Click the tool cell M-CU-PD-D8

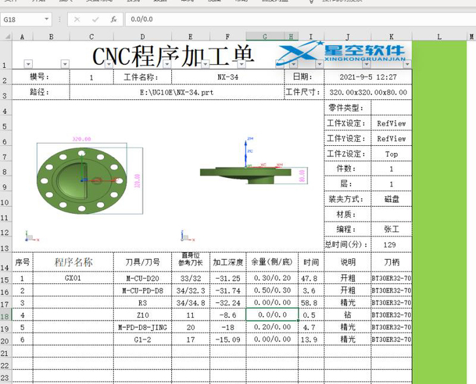143,290
